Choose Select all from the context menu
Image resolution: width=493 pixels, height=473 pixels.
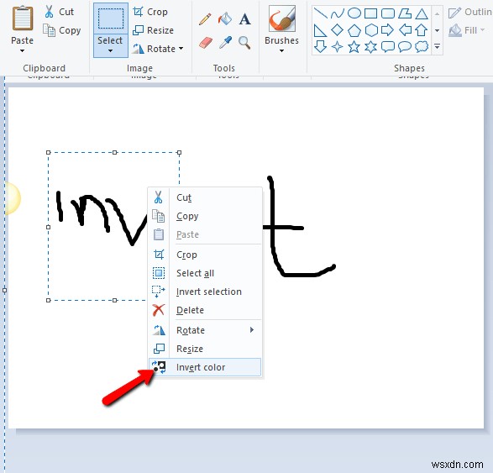tap(205, 273)
